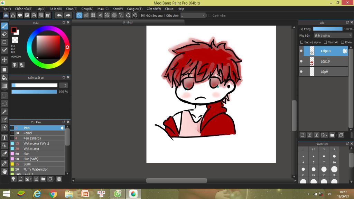354x199 pixels.
Task: Select the rectangular Select tool
Action: [x=4, y=96]
